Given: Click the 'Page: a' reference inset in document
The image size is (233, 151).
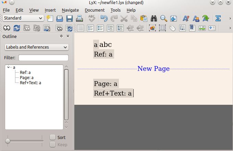Looking at the screenshot, I should point(106,84).
